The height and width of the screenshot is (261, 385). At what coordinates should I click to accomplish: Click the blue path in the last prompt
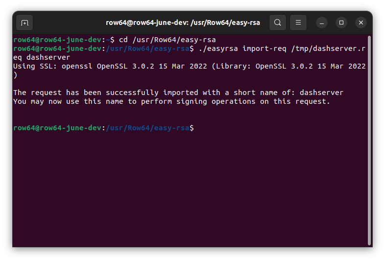(147, 128)
